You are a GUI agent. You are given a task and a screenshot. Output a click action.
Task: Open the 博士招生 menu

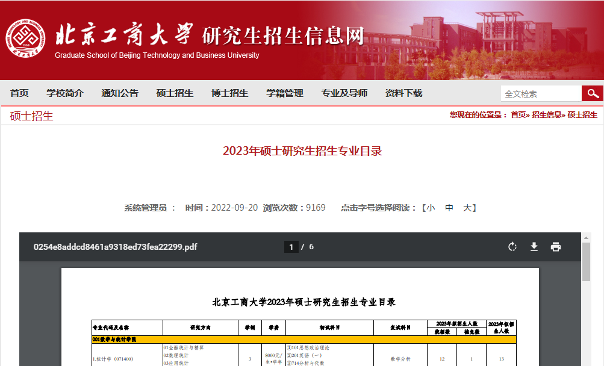(x=229, y=93)
